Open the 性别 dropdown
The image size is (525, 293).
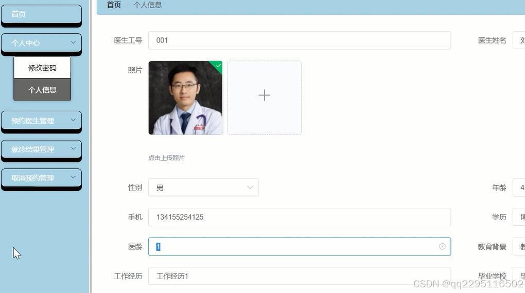[204, 187]
